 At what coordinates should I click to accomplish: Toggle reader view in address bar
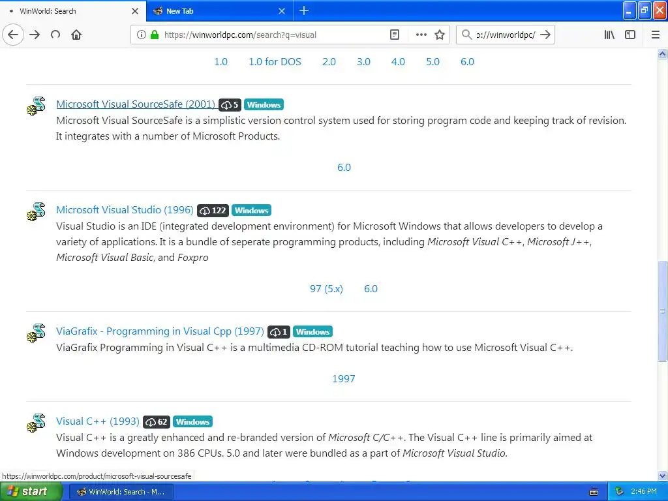[x=395, y=35]
